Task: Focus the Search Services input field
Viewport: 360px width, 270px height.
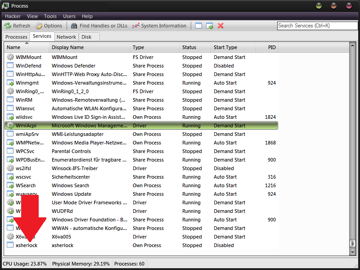Action: point(317,26)
